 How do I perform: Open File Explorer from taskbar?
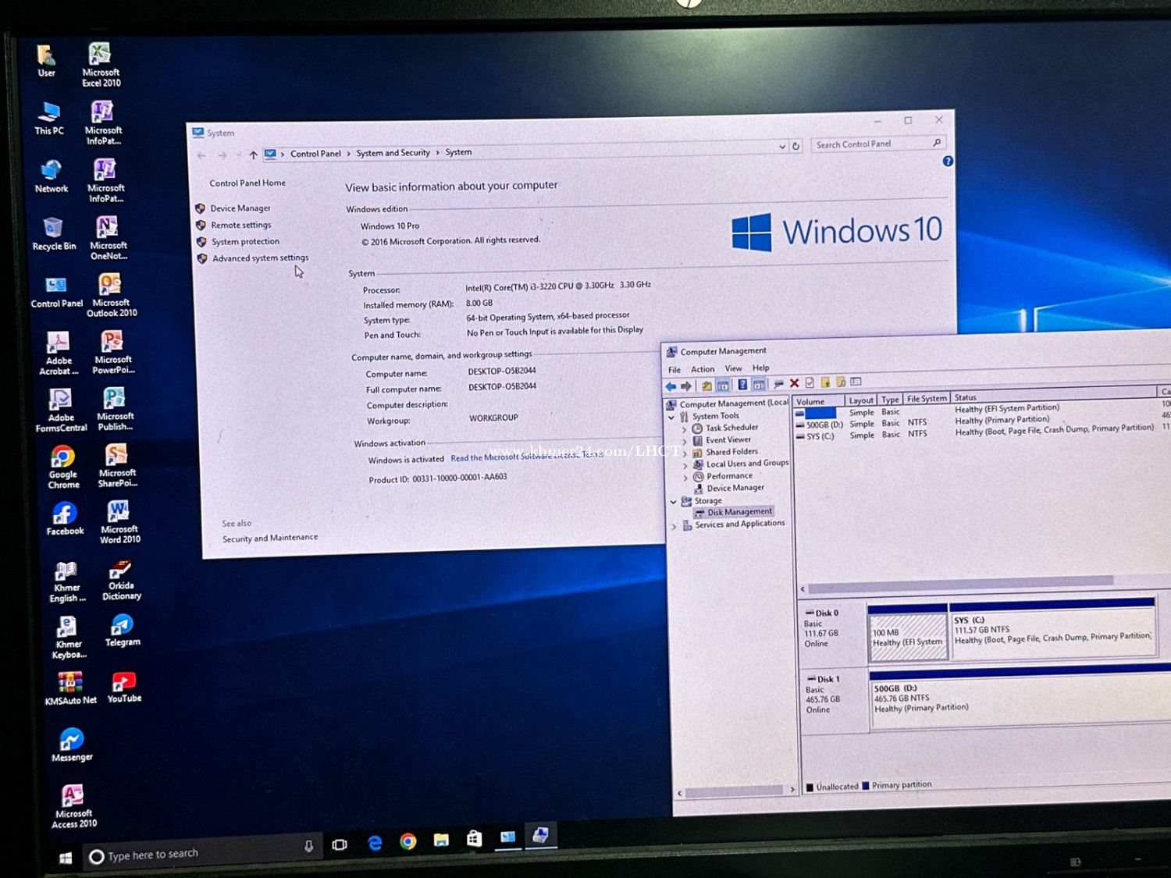442,841
